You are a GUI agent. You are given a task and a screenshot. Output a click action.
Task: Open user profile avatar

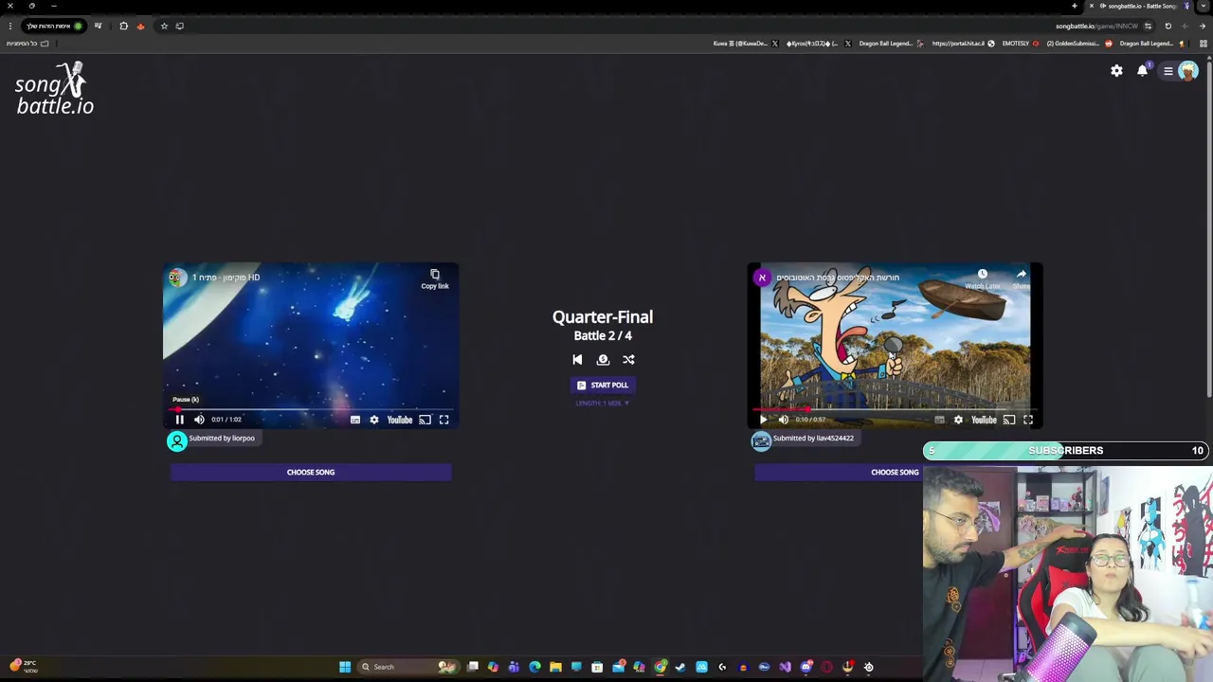pyautogui.click(x=1188, y=71)
